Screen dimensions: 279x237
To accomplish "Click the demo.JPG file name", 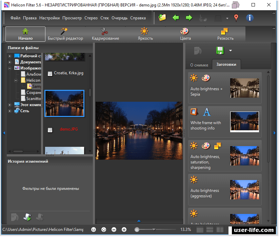I will [69, 129].
